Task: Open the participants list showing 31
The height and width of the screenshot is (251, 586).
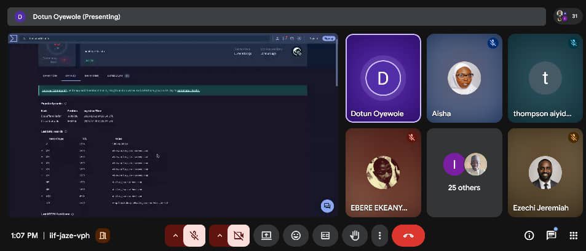Action: point(568,17)
